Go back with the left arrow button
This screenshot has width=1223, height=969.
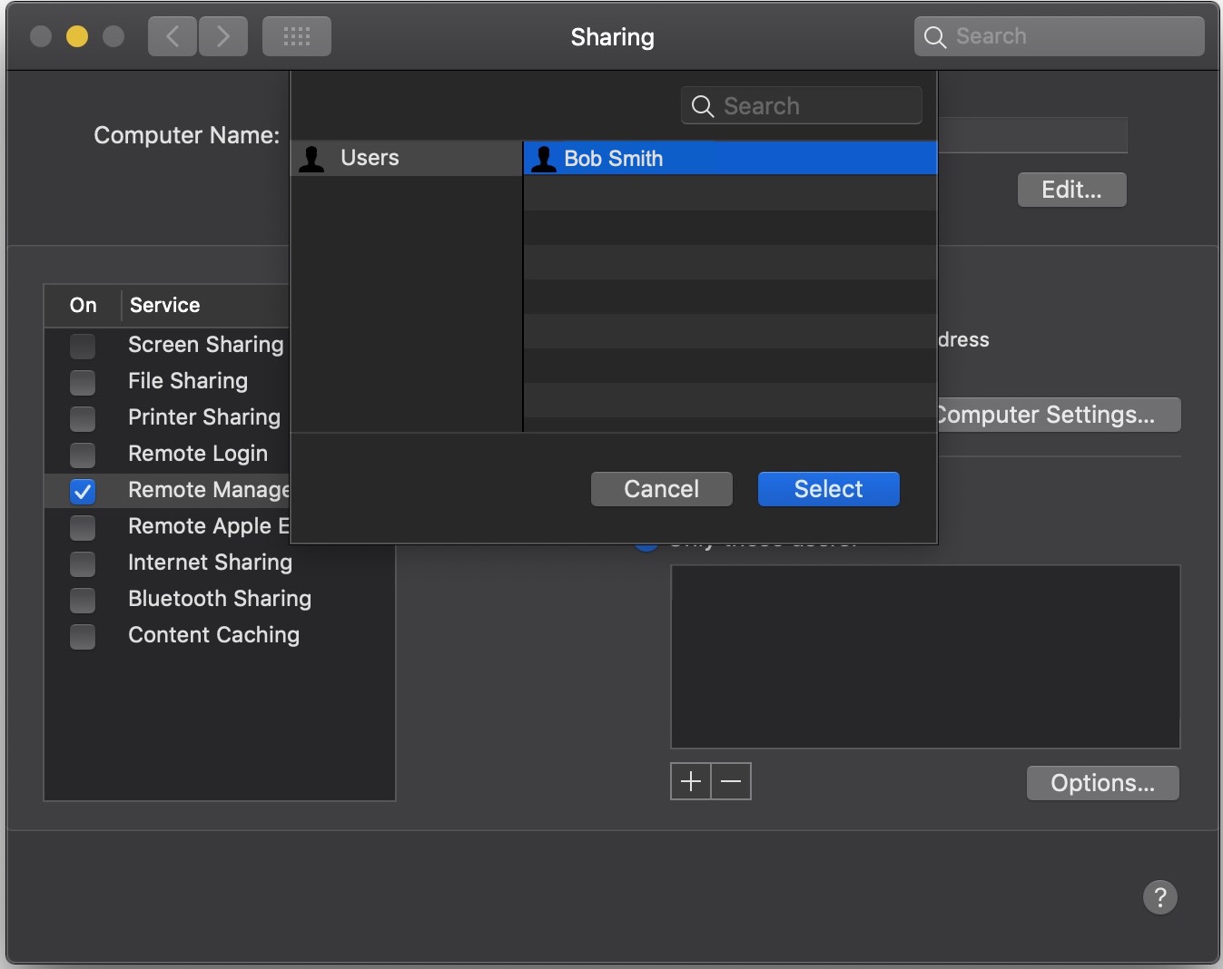[173, 36]
